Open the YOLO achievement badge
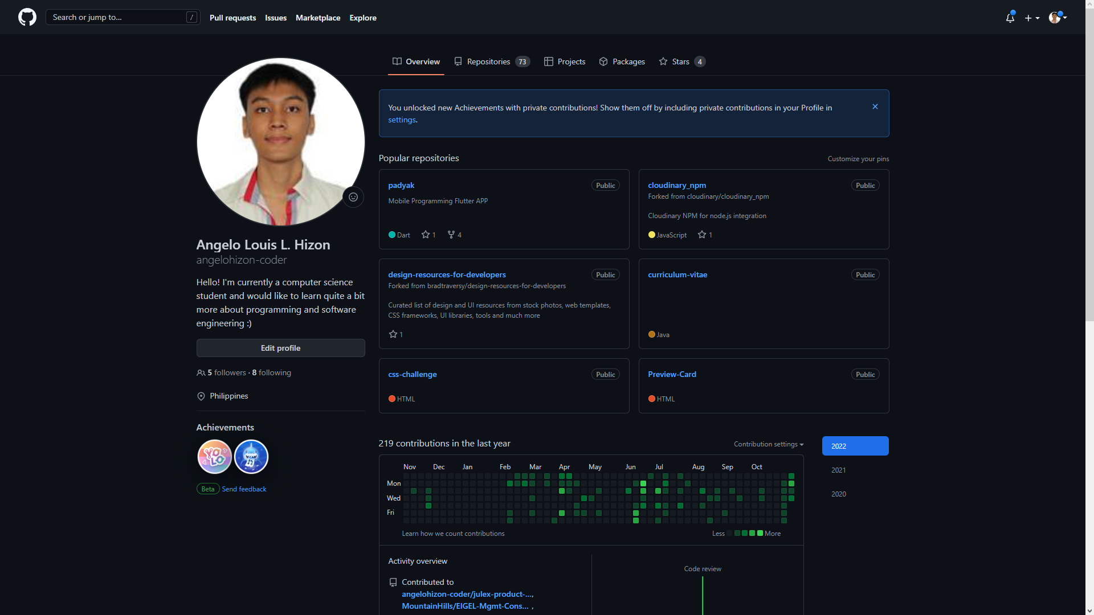The width and height of the screenshot is (1094, 615). click(x=214, y=457)
